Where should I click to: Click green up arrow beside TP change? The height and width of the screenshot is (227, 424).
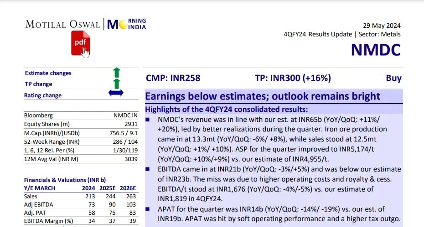117,84
